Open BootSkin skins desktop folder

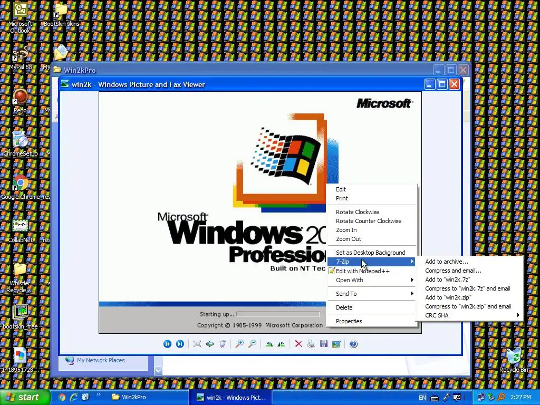[61, 15]
